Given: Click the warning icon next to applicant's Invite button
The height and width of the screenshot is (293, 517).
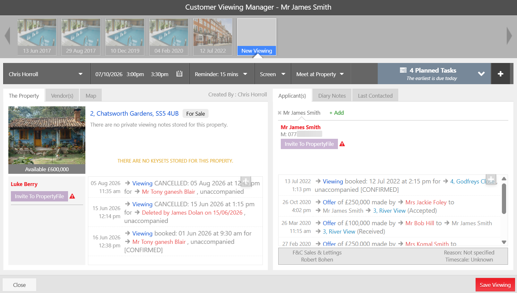Looking at the screenshot, I should (x=342, y=144).
